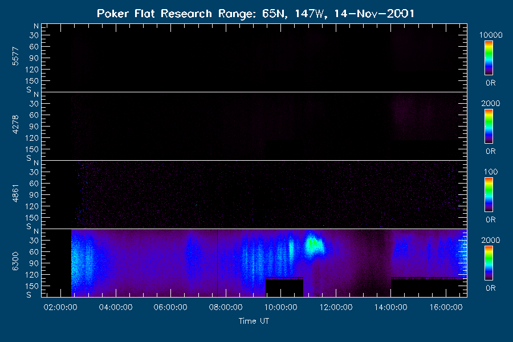Click the 10:00:00 time tick label
513x342 pixels.
pos(280,307)
